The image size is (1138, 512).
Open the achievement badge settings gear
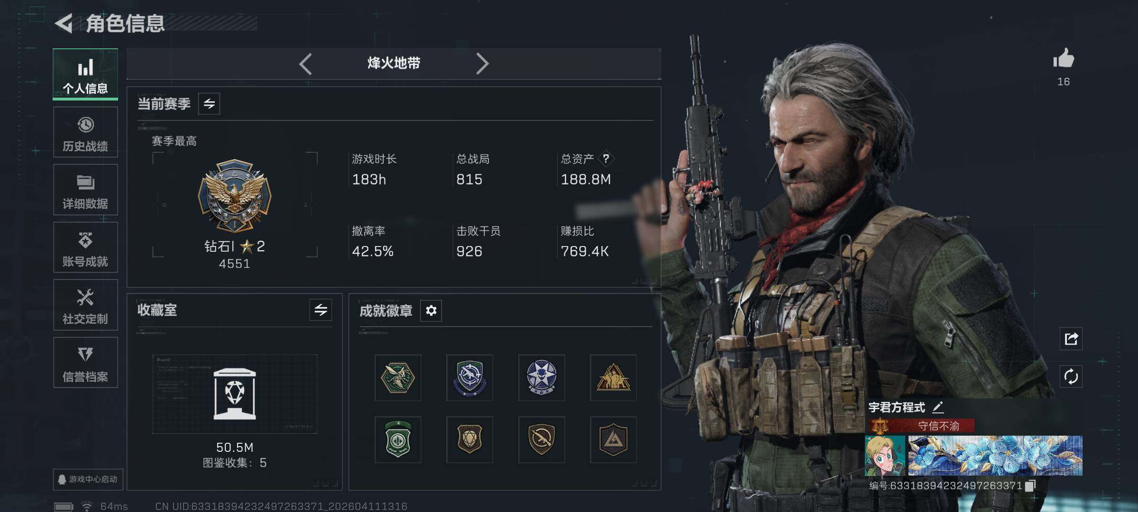(x=431, y=311)
